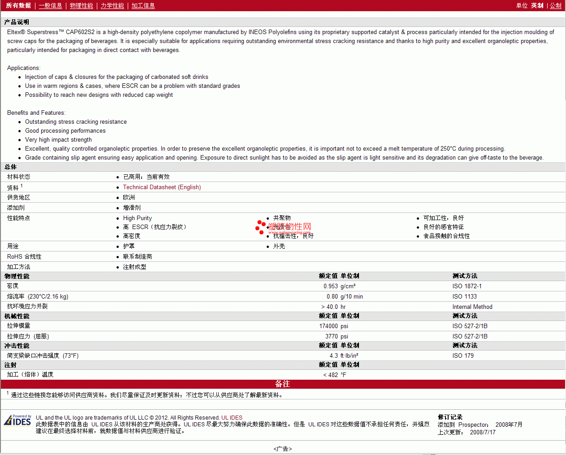Image resolution: width=566 pixels, height=455 pixels.
Task: Click the 高 ESCR（抗应力裂纹） feature
Action: (155, 227)
